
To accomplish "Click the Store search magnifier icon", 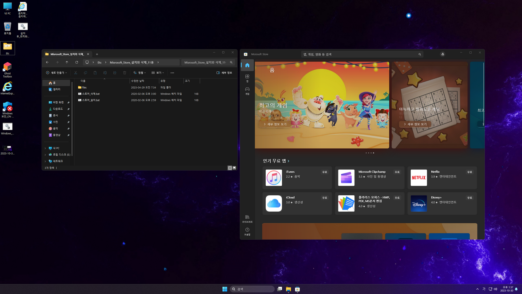I will tap(420, 54).
